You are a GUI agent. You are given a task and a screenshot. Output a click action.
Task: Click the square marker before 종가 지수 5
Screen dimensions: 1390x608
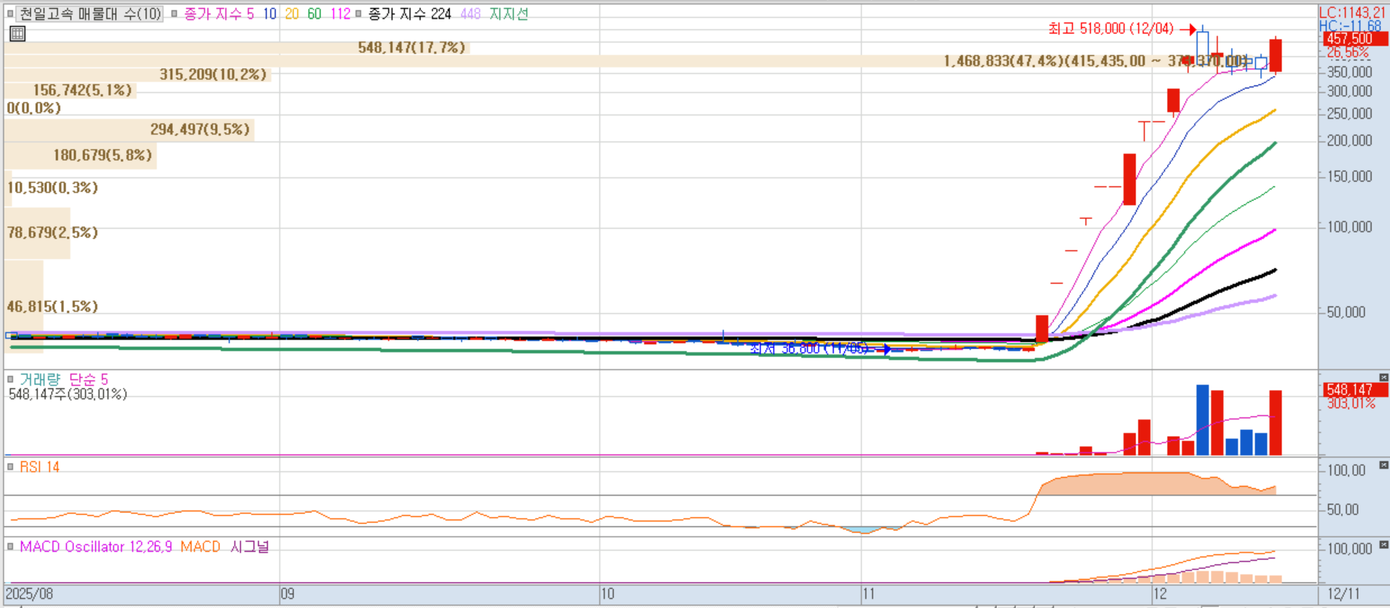174,13
